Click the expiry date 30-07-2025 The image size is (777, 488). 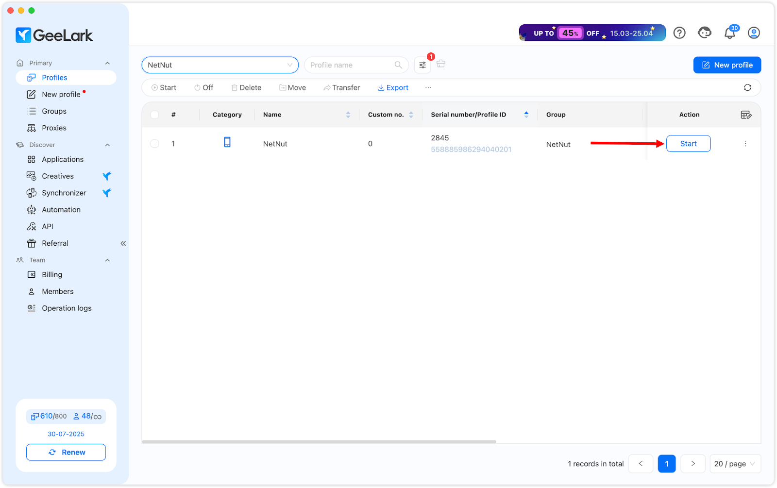(x=66, y=434)
